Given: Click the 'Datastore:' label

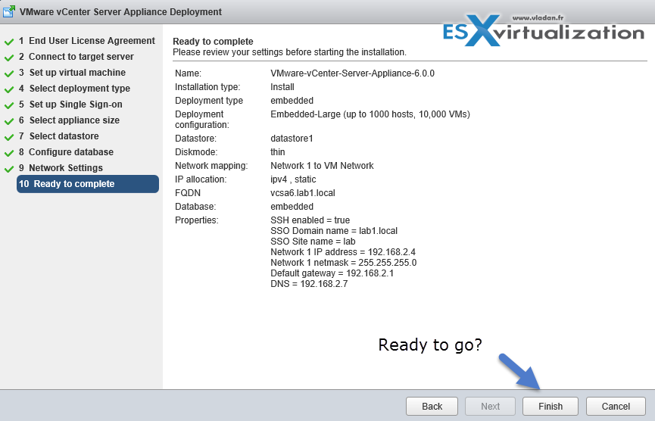Looking at the screenshot, I should pyautogui.click(x=195, y=139).
